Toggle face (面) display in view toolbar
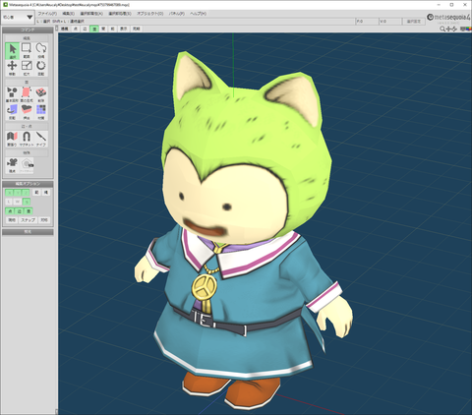 point(94,29)
